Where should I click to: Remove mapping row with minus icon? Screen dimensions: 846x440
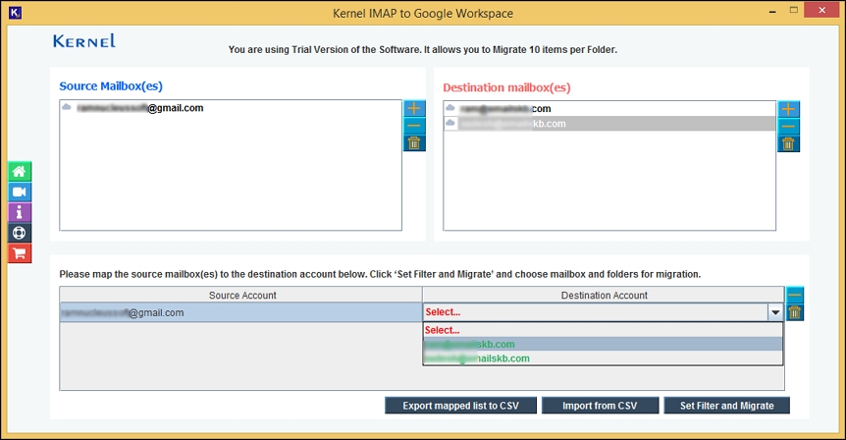[x=795, y=295]
